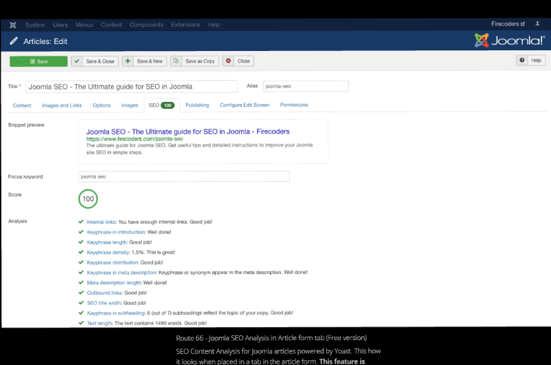Click the green Save button
Image resolution: width=551 pixels, height=365 pixels.
(x=39, y=61)
